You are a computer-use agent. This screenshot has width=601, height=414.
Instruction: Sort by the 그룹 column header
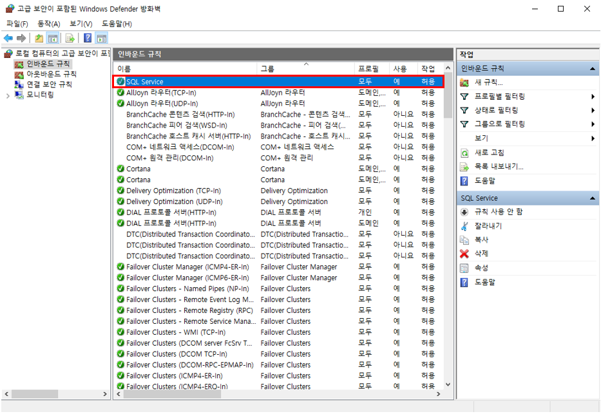pos(305,68)
